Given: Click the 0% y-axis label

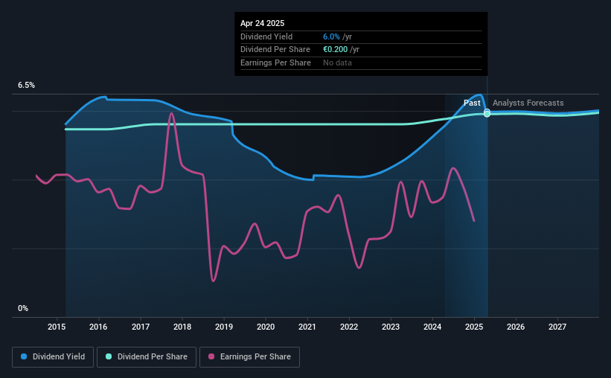Looking at the screenshot, I should point(23,308).
